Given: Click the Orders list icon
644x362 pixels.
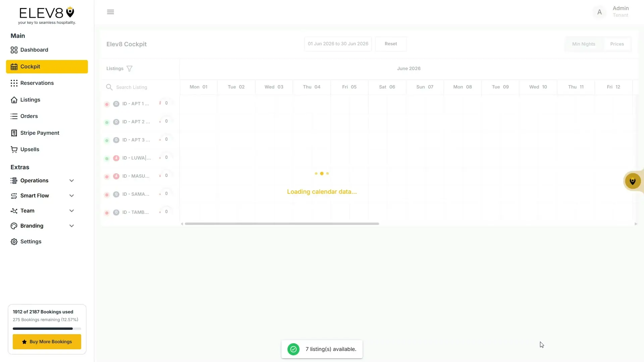Looking at the screenshot, I should click(14, 116).
